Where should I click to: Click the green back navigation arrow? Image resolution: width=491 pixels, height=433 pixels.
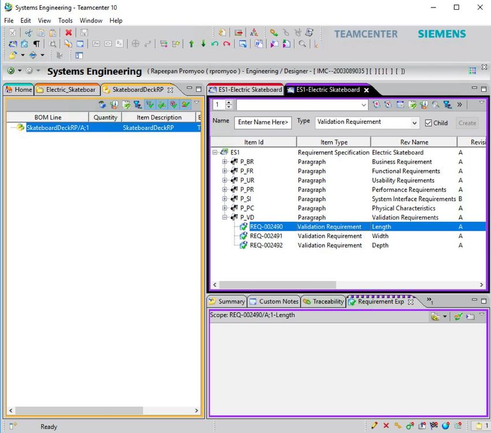pos(10,71)
